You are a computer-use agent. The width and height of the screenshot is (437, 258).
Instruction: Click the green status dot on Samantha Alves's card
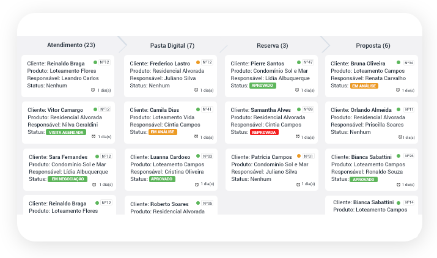(x=299, y=109)
